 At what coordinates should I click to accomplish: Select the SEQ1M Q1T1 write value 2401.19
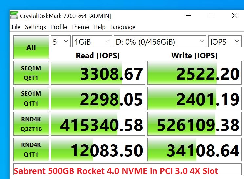[194, 98]
